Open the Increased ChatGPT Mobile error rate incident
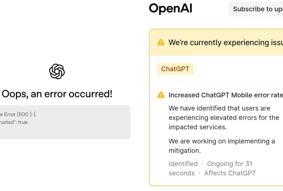Screen dimensions: 283x191 click(225, 95)
